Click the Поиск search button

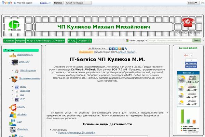tap(196, 40)
